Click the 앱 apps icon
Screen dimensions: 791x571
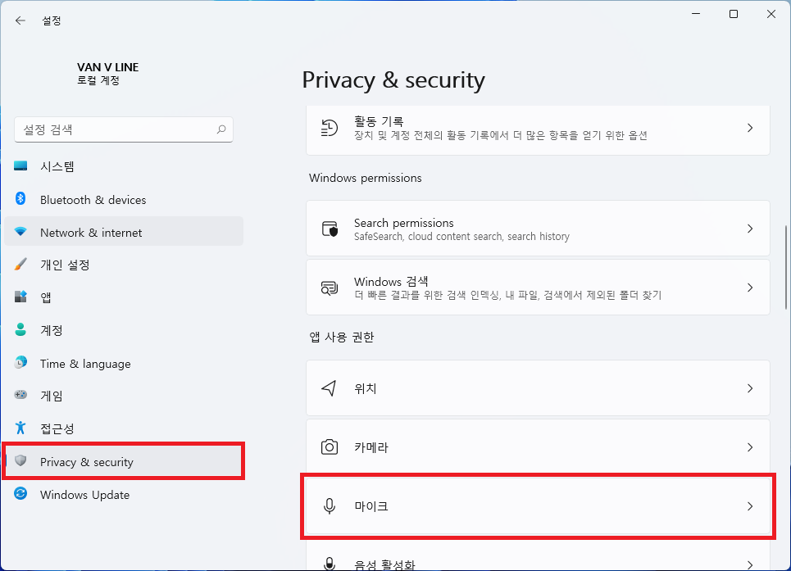(x=20, y=297)
